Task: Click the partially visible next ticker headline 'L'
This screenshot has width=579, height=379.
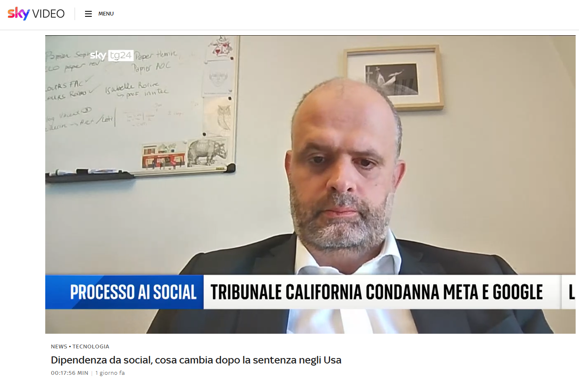Action: click(571, 292)
